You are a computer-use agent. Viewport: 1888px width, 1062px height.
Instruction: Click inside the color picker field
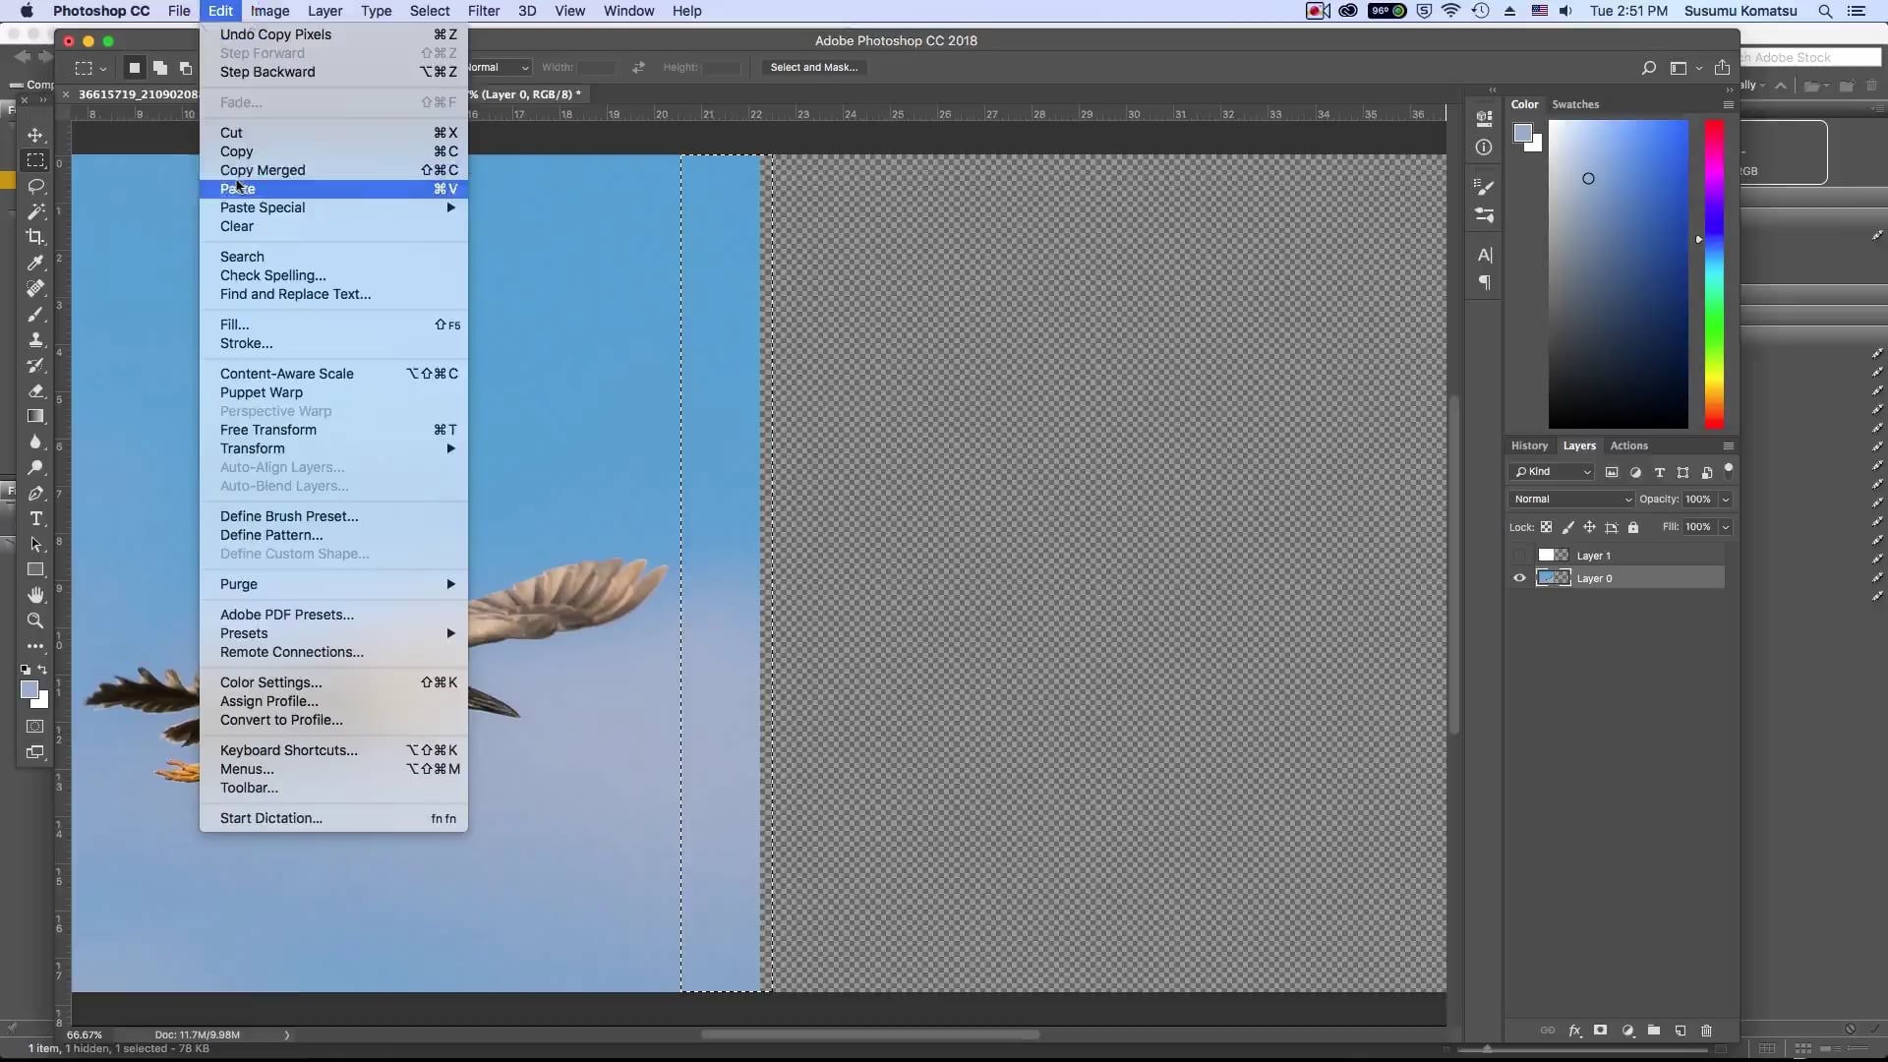point(1618,274)
